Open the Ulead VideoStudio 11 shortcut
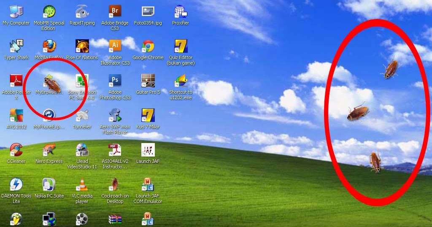Image resolution: width=432 pixels, height=227 pixels. click(82, 150)
